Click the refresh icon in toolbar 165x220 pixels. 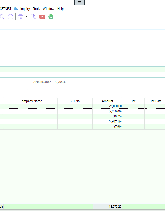(x=11, y=17)
